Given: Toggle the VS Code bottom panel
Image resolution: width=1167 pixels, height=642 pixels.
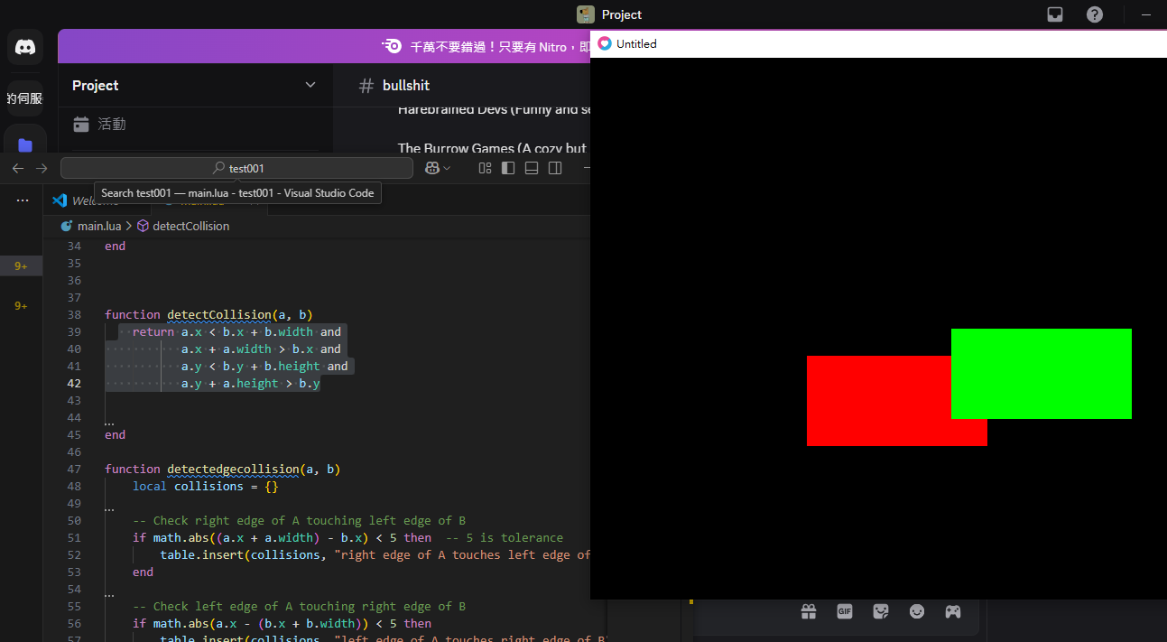Looking at the screenshot, I should click(x=532, y=168).
